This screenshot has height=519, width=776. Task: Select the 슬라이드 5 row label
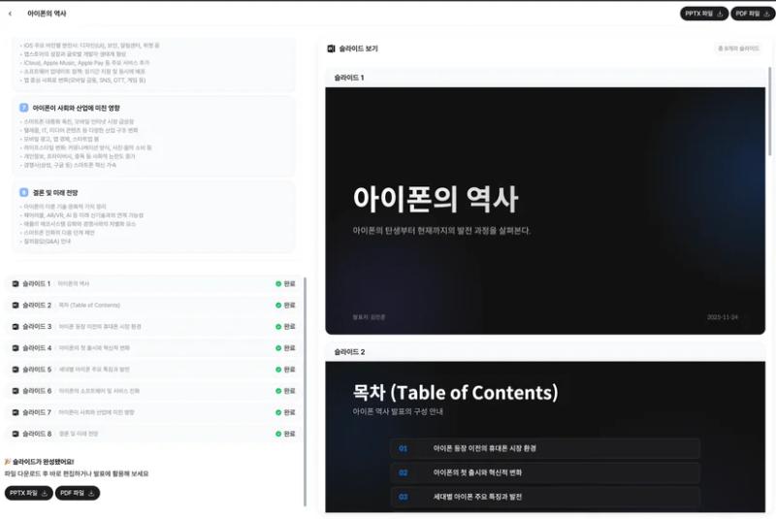[x=37, y=370]
